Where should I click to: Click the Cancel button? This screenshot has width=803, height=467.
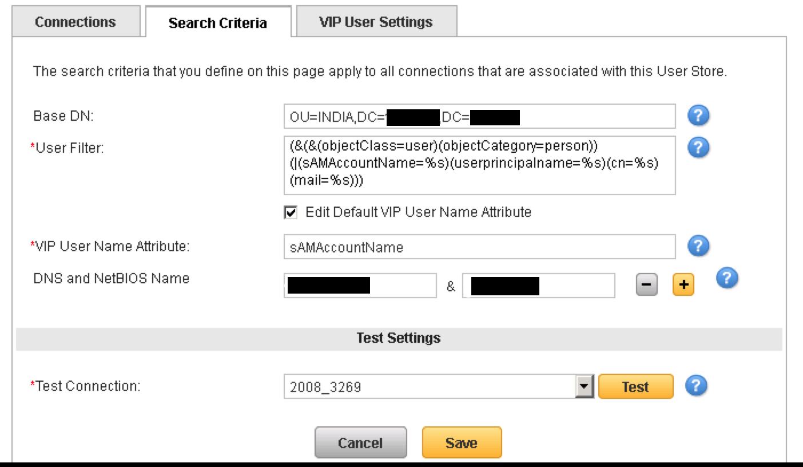pos(360,442)
